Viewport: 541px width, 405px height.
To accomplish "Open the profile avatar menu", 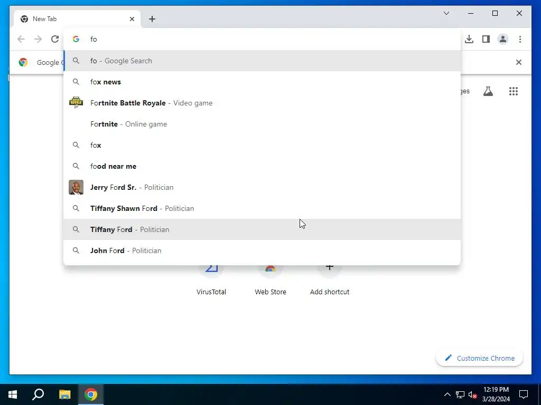I will 503,39.
